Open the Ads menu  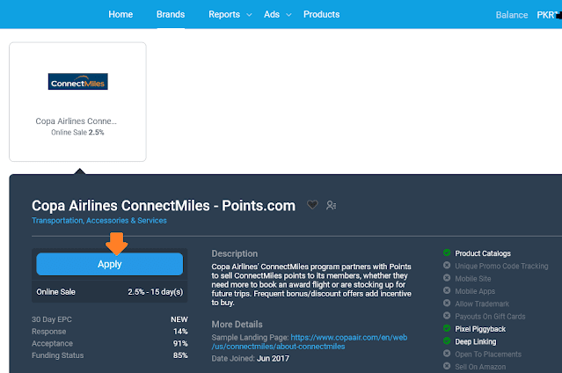click(x=272, y=14)
